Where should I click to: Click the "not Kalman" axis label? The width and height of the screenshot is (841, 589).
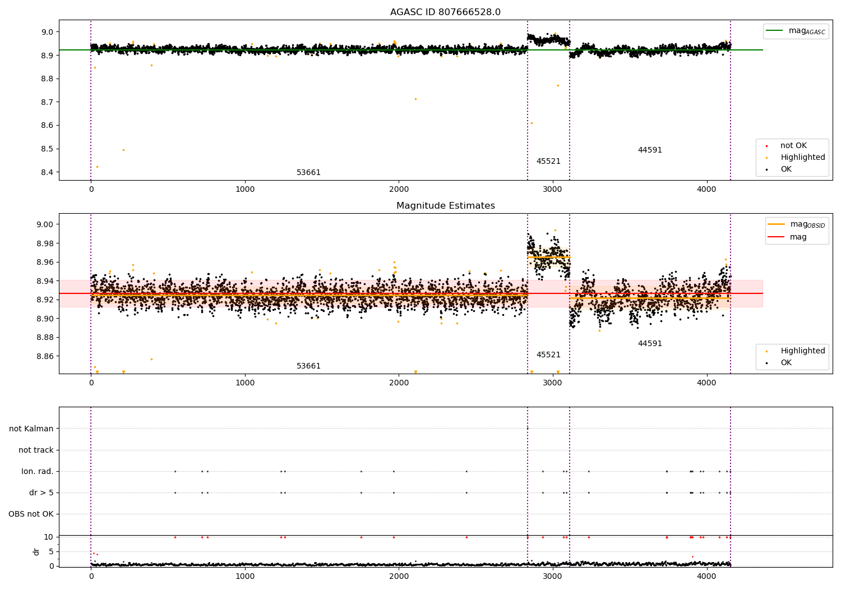coord(31,429)
